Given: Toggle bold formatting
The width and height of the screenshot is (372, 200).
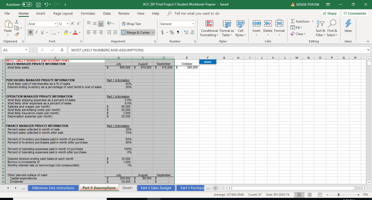Looking at the screenshot, I should pos(30,32).
